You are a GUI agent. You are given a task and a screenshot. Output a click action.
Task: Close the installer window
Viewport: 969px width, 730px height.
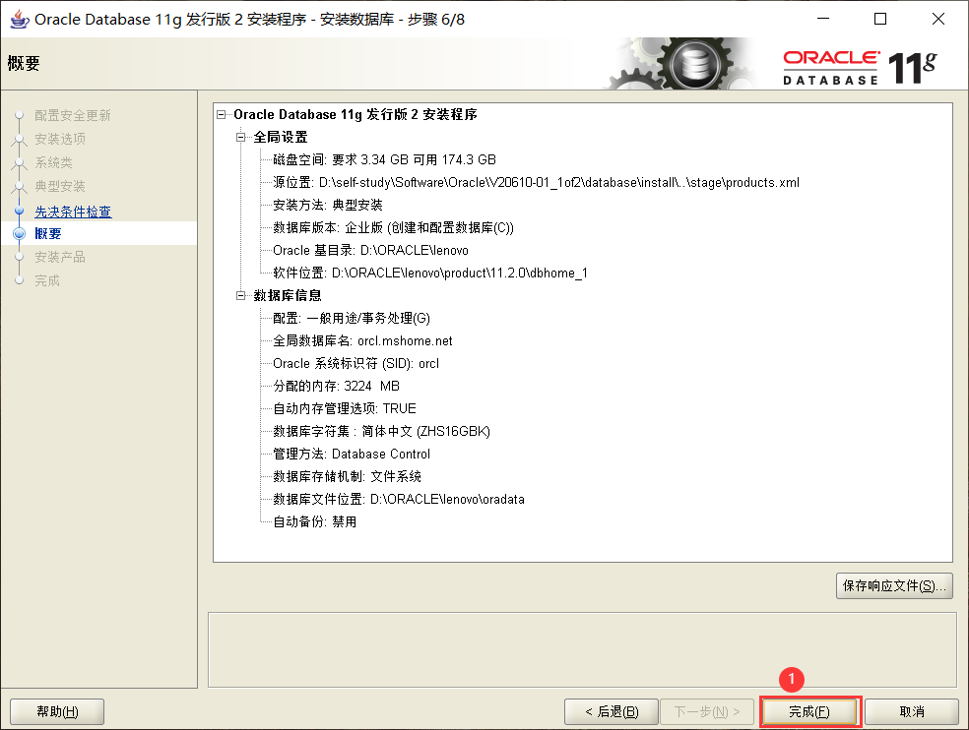tap(938, 19)
